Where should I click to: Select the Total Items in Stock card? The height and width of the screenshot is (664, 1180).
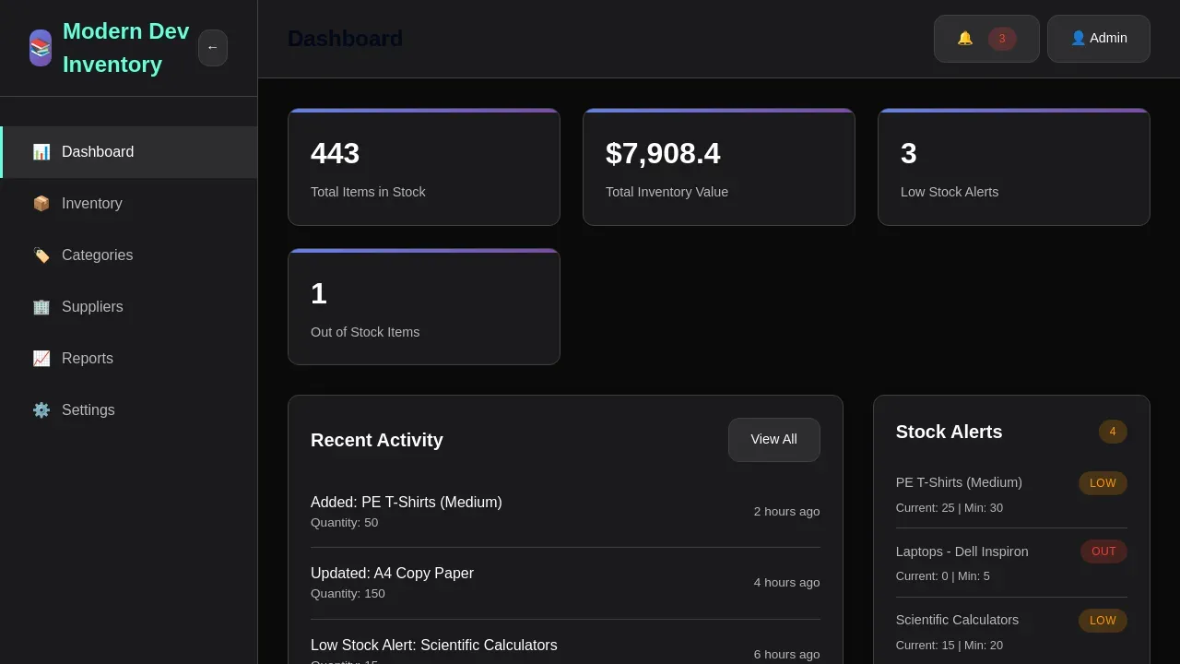click(x=424, y=168)
